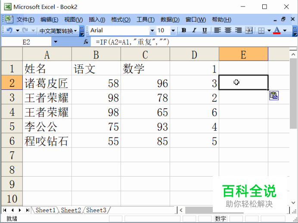Expand the Name Box dropdown
The image size is (298, 223).
pos(56,42)
